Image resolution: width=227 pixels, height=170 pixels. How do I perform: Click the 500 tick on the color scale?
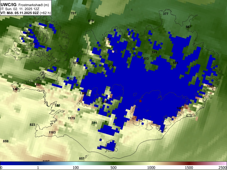click(113, 168)
